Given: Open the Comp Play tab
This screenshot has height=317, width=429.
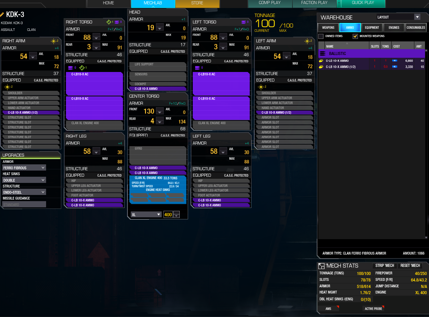Looking at the screenshot, I should [x=270, y=3].
